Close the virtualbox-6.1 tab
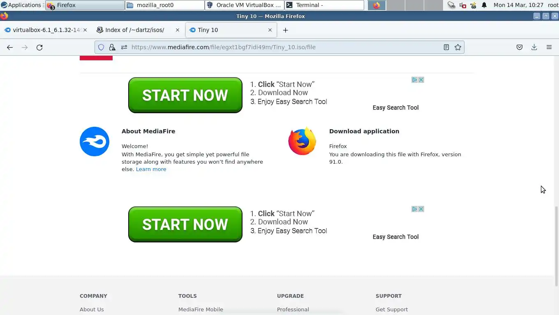Screen dimensions: 559x315 85,30
